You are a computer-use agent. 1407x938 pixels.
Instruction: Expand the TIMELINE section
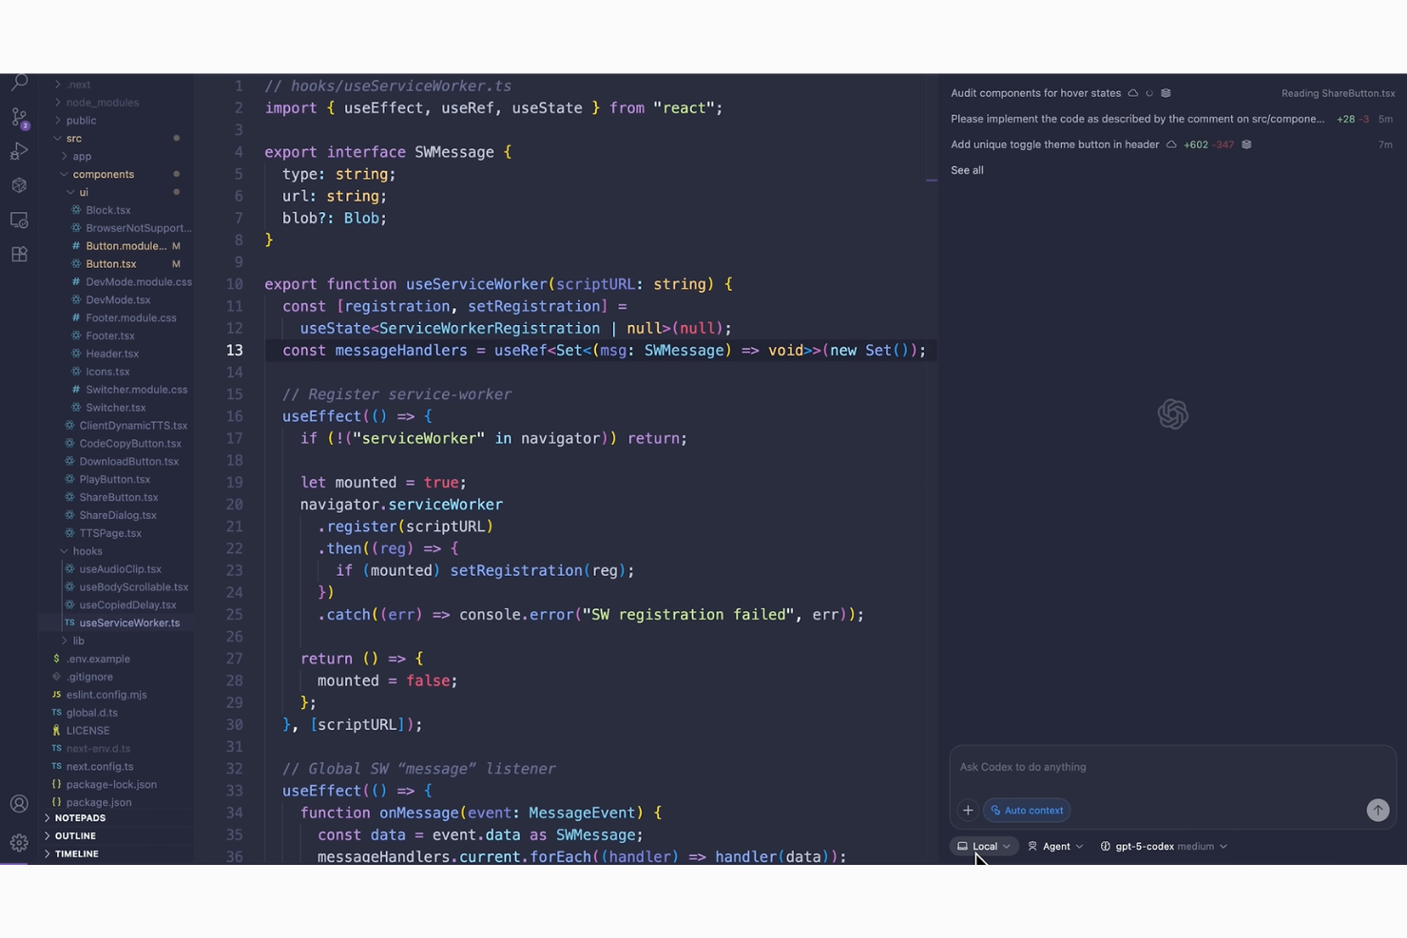(76, 854)
